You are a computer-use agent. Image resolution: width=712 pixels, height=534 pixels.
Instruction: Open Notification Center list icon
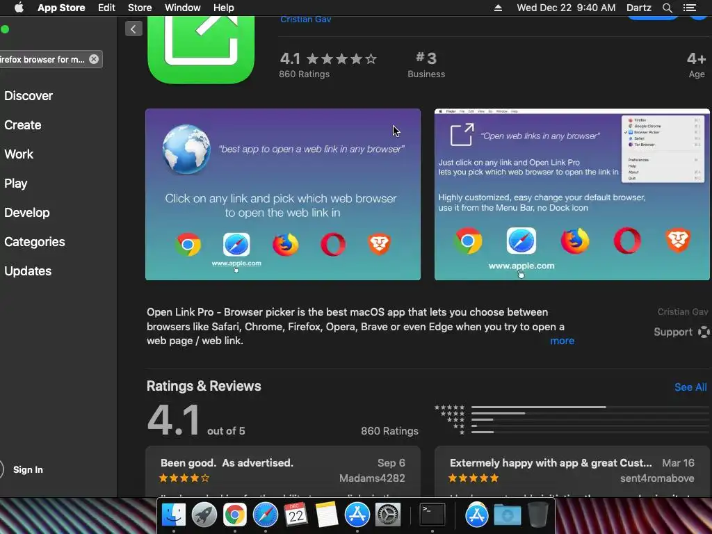(689, 8)
